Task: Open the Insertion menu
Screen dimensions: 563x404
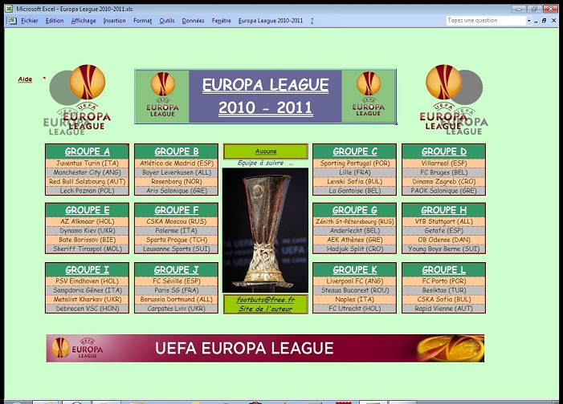Action: pos(115,21)
